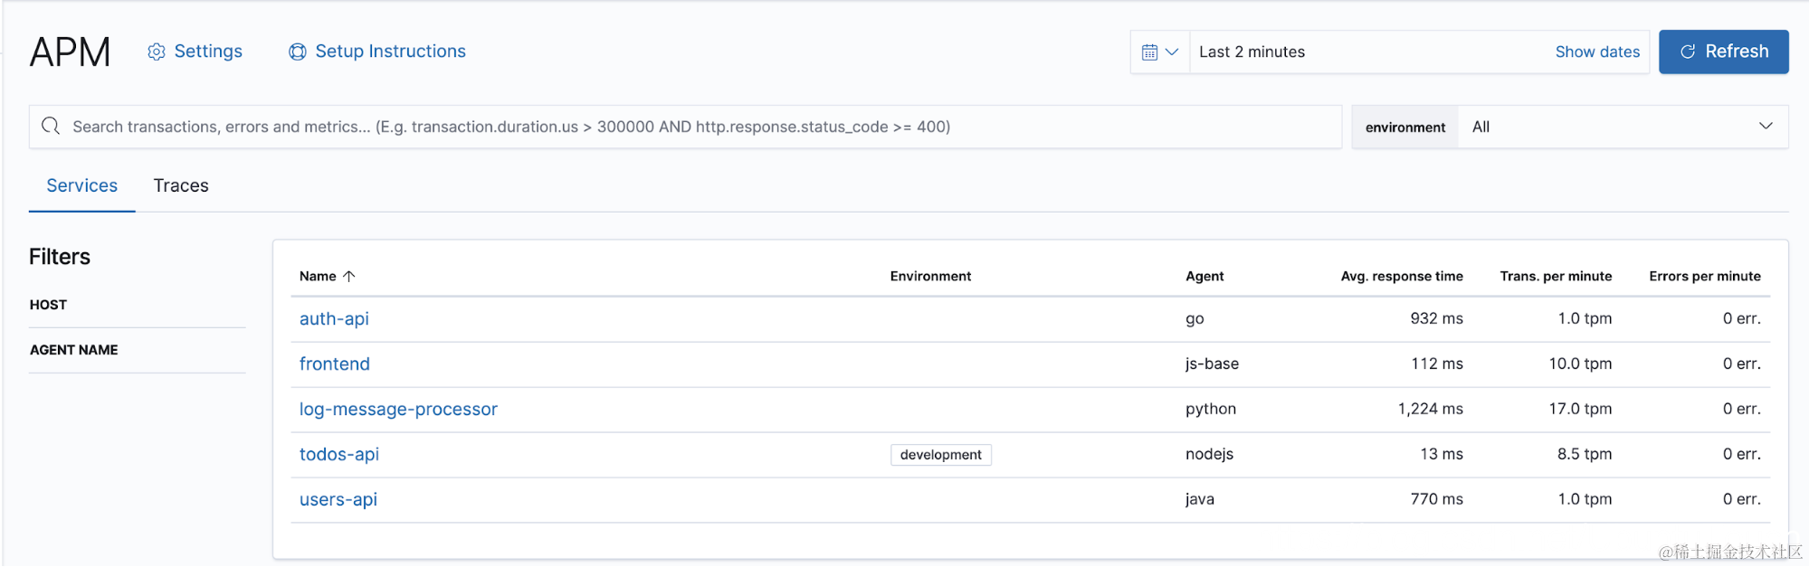Click the Last 2 minutes time range
Image resolution: width=1809 pixels, height=567 pixels.
coord(1252,52)
